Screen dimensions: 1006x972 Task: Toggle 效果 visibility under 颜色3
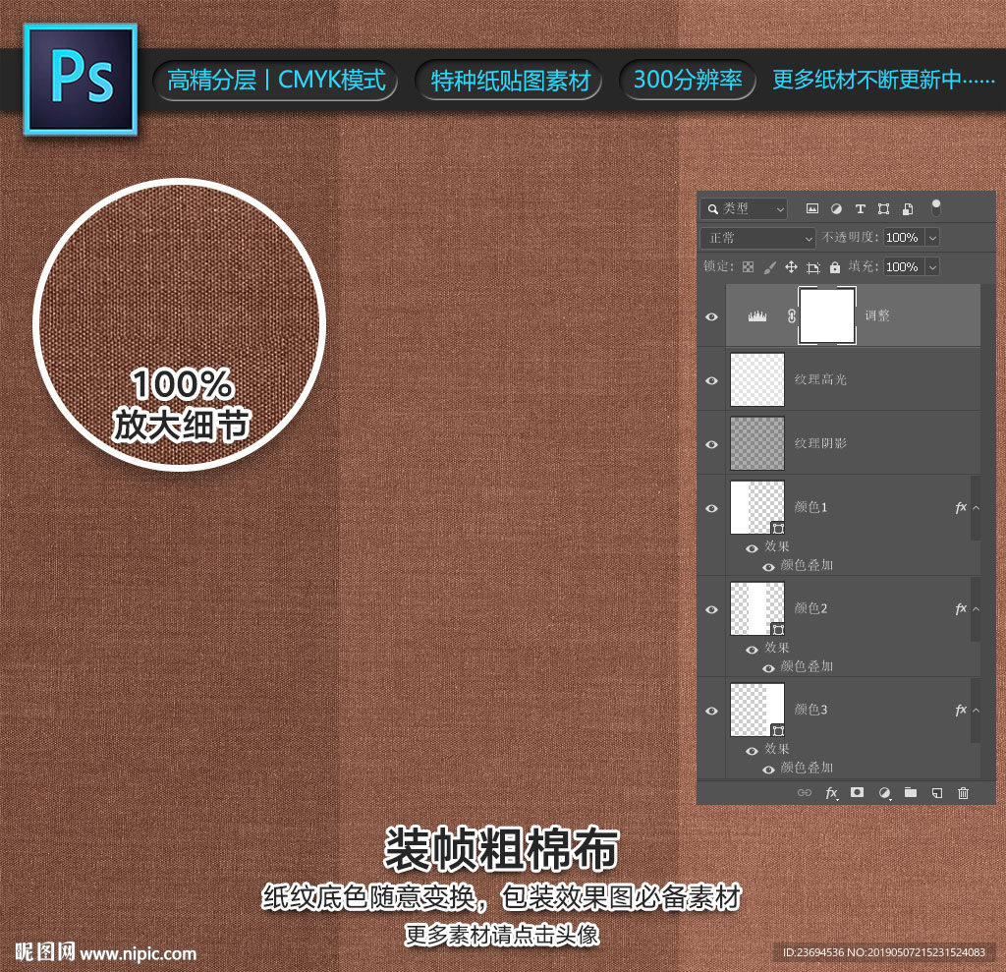tap(752, 751)
